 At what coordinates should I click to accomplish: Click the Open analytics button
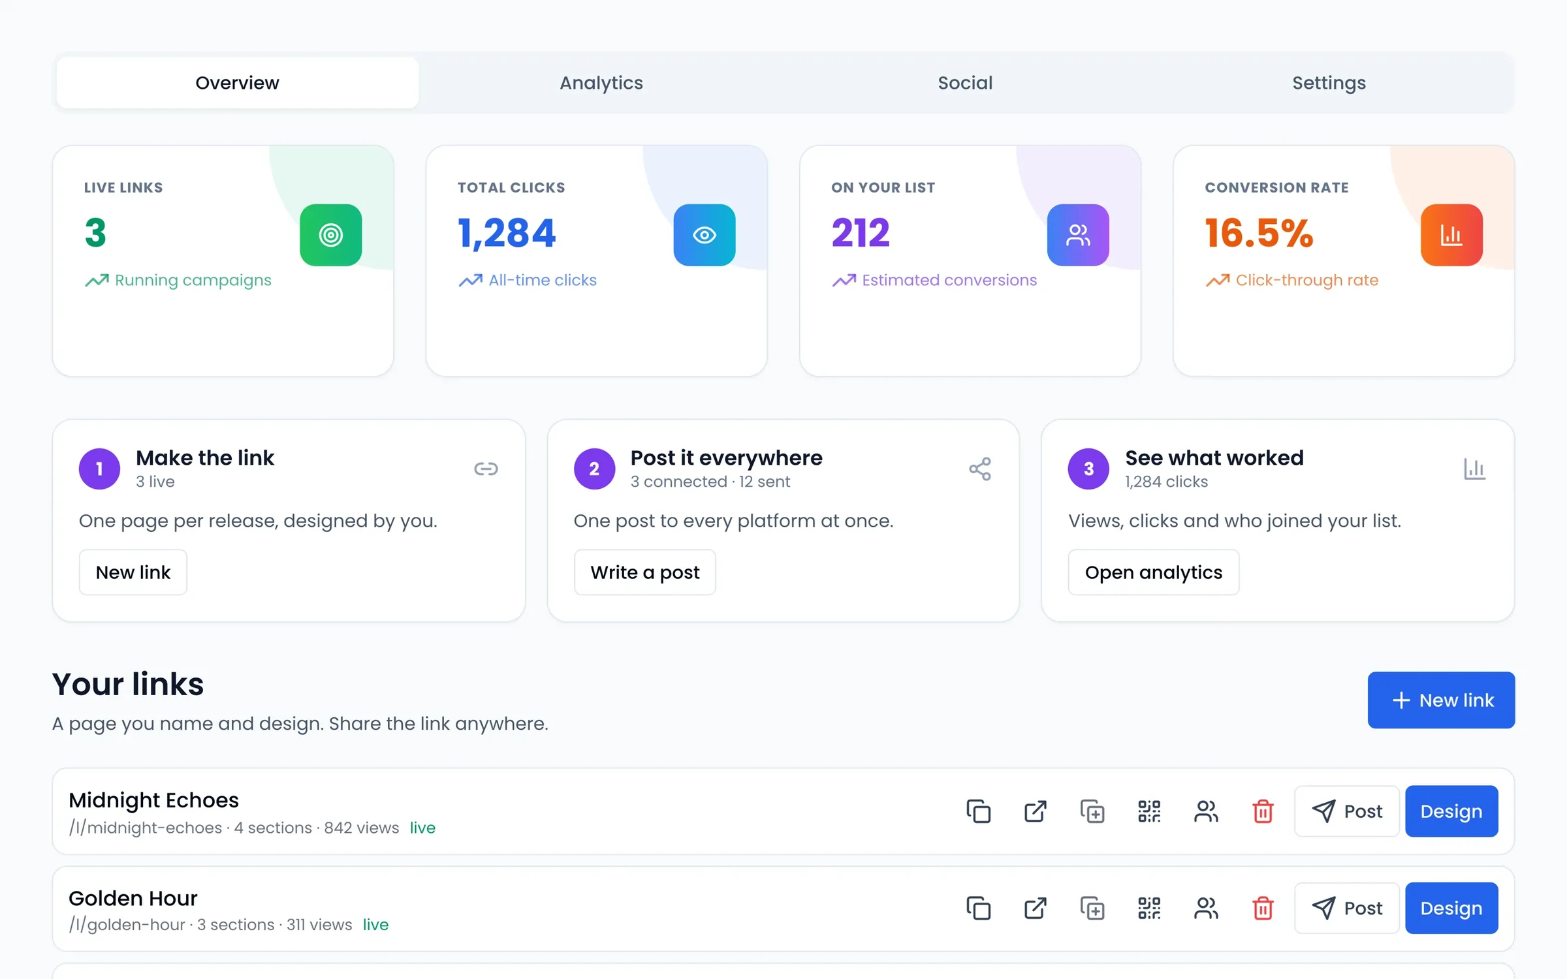point(1154,572)
